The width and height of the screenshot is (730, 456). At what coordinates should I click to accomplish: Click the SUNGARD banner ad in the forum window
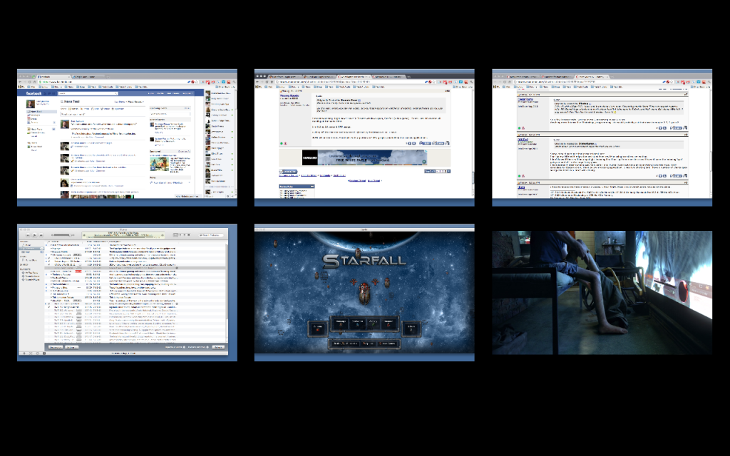364,157
